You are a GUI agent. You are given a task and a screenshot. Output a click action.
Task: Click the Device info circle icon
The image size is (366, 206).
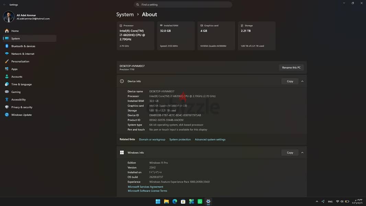[122, 81]
